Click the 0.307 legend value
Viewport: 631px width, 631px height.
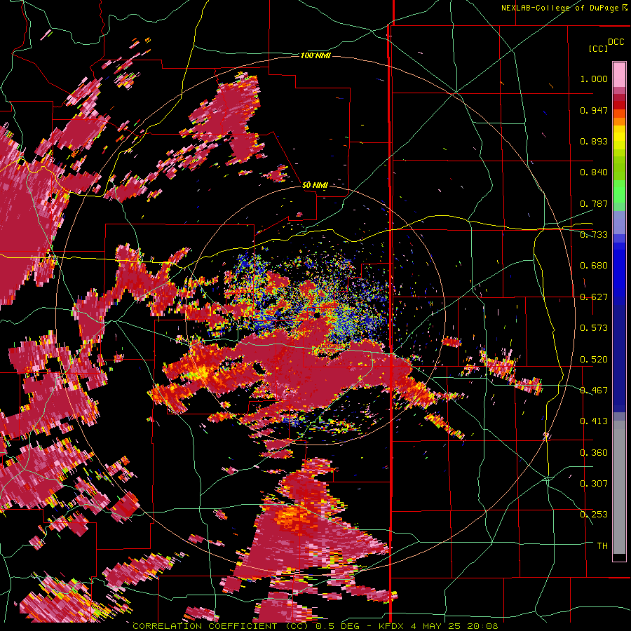[x=594, y=483]
